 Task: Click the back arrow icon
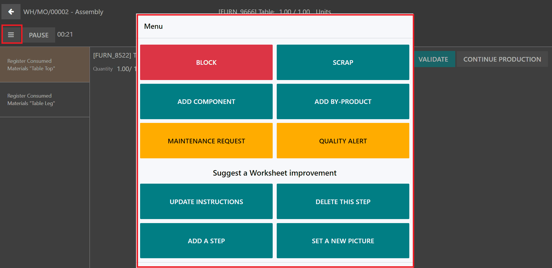[11, 12]
